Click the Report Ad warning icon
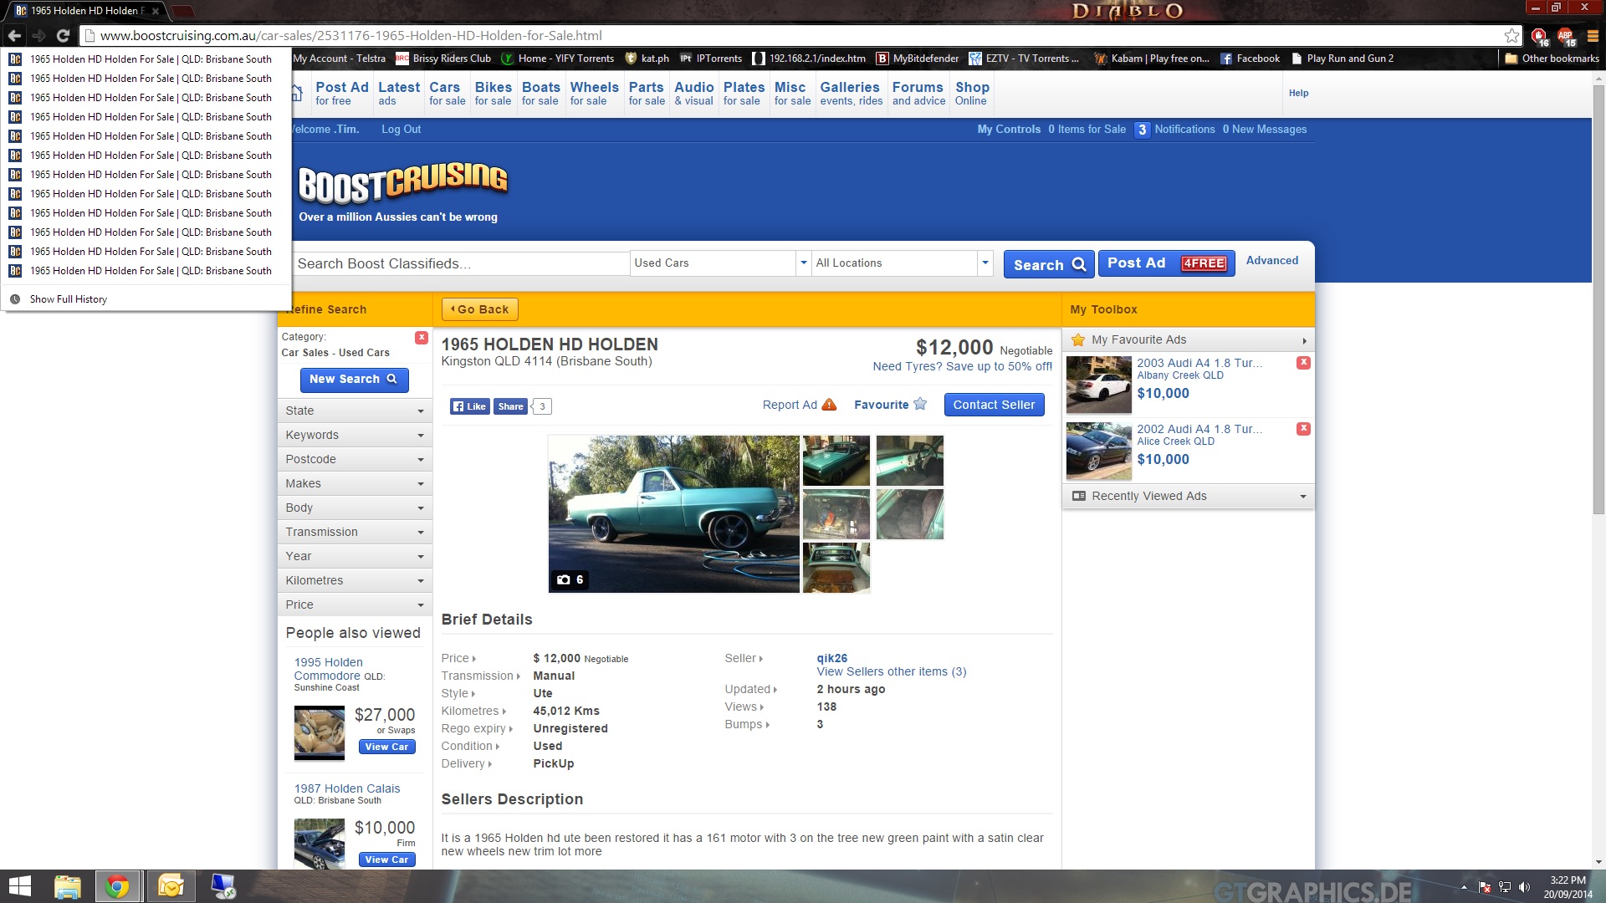The image size is (1606, 903). coord(829,405)
